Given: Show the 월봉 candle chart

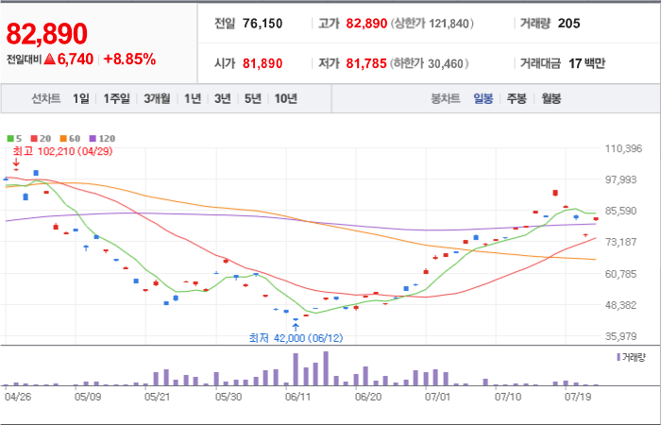Looking at the screenshot, I should [x=551, y=99].
